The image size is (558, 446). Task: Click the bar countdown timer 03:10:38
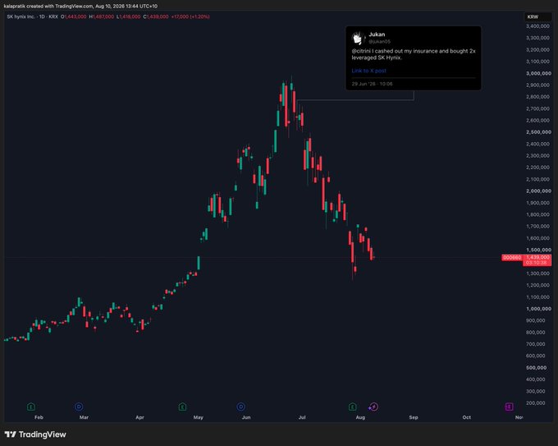coord(537,263)
